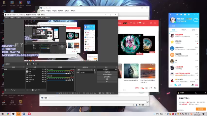
Task: Open mail messages icon in music player header
Action: coord(139,23)
